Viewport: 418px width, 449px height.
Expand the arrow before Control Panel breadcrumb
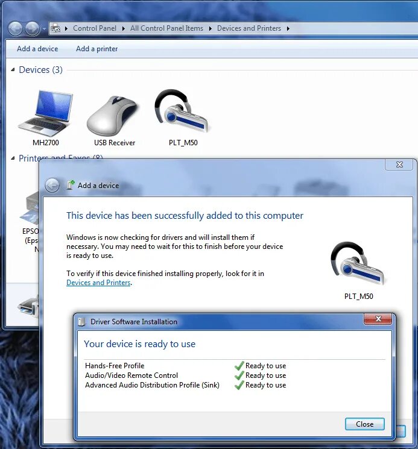pos(66,28)
